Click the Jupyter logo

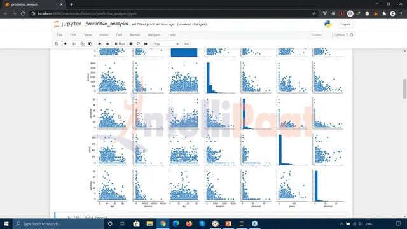coord(68,24)
